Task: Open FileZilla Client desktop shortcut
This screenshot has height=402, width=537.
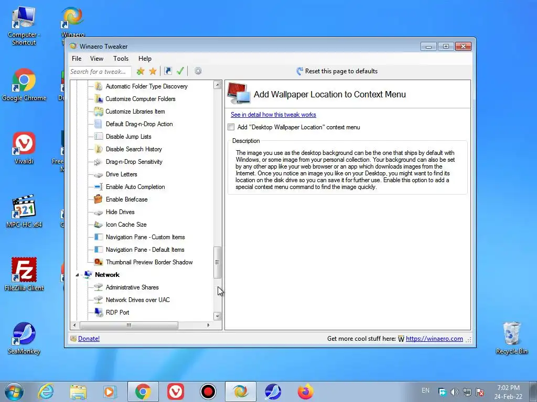Action: tap(24, 274)
